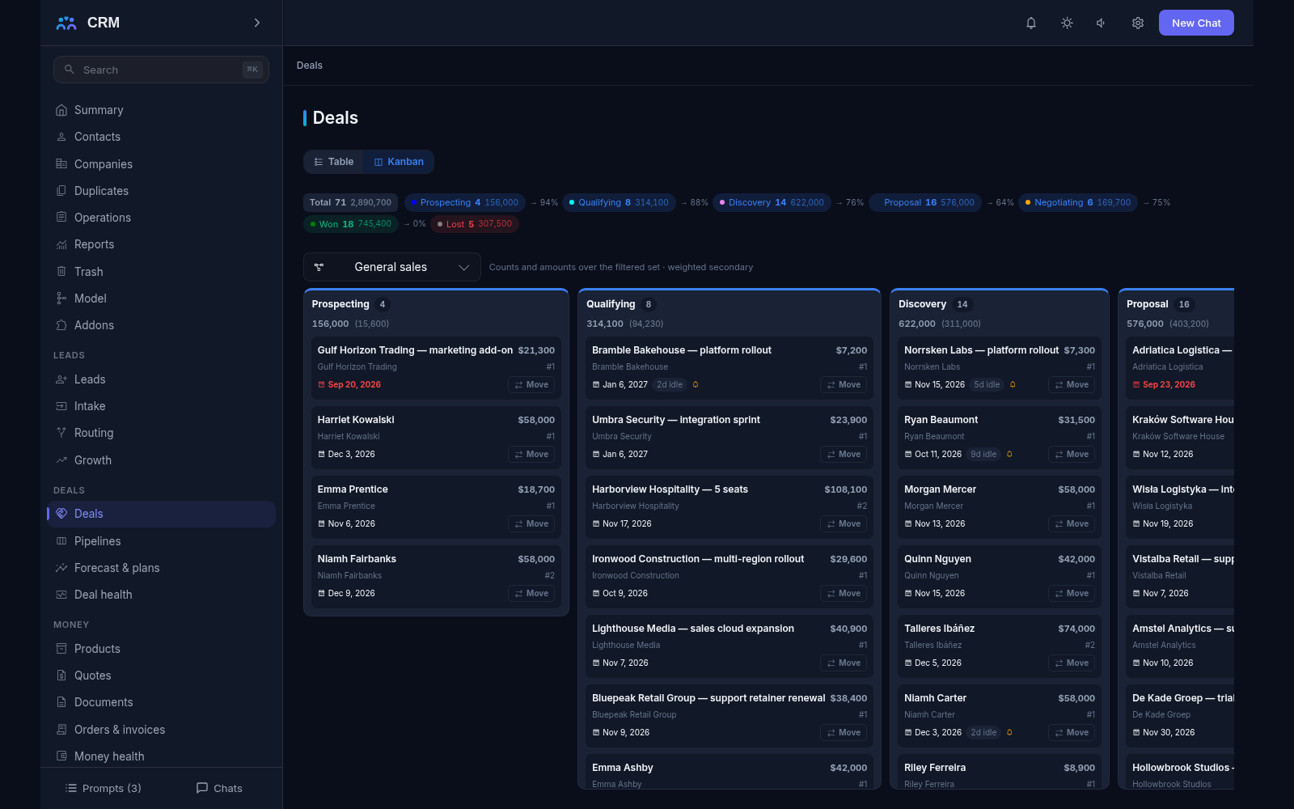The width and height of the screenshot is (1294, 809).
Task: Open Duplicates section
Action: coord(161,191)
